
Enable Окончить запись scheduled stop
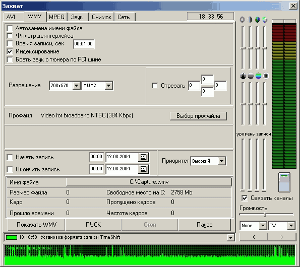(10, 169)
